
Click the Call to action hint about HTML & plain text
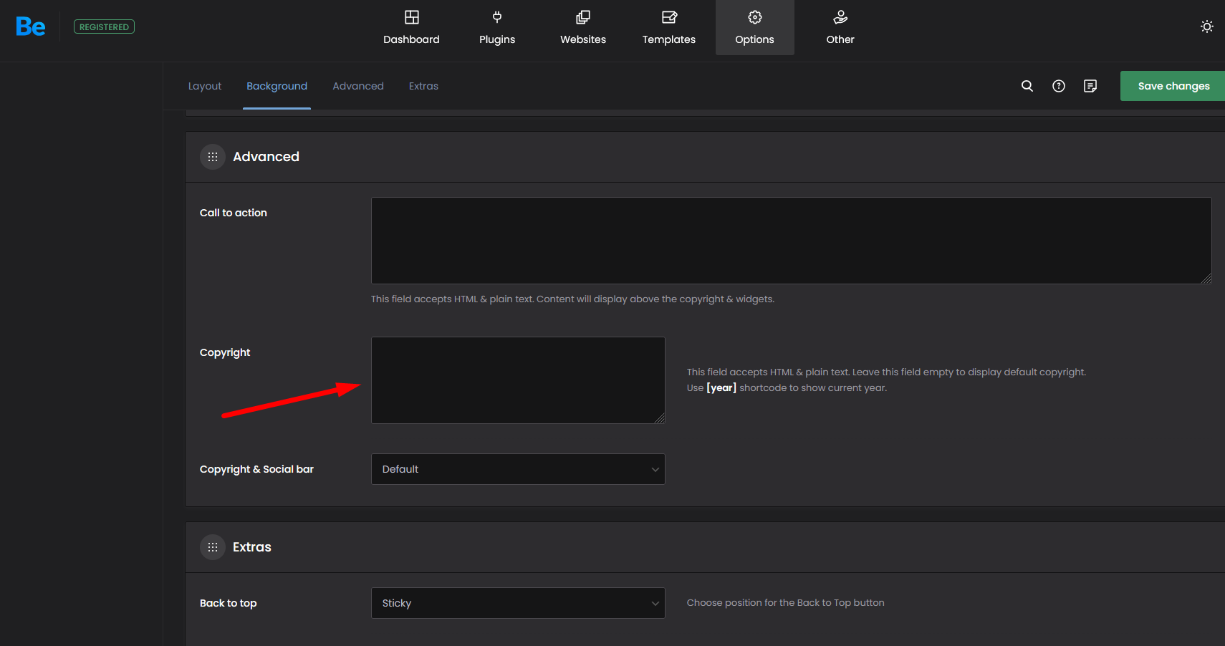click(x=572, y=299)
